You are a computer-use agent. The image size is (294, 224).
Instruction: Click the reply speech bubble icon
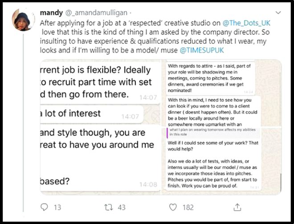tap(45, 207)
